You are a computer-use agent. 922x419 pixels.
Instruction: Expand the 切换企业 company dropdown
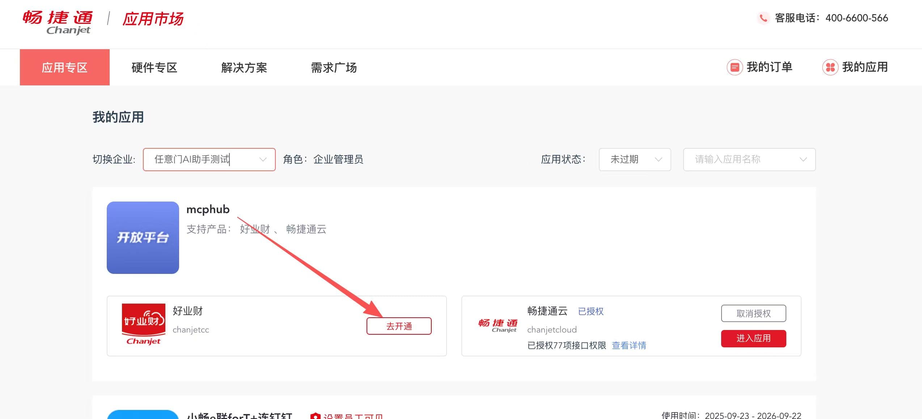tap(209, 160)
